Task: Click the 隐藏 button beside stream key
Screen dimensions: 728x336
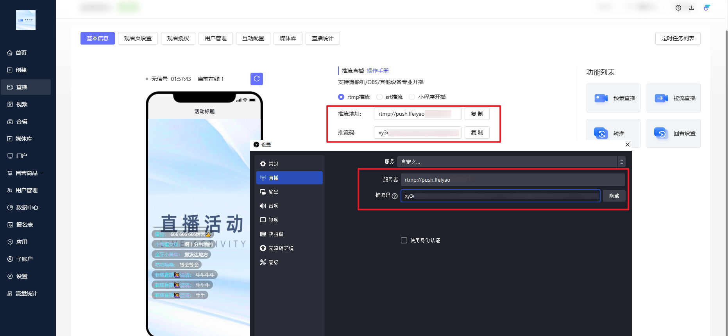Action: tap(614, 196)
